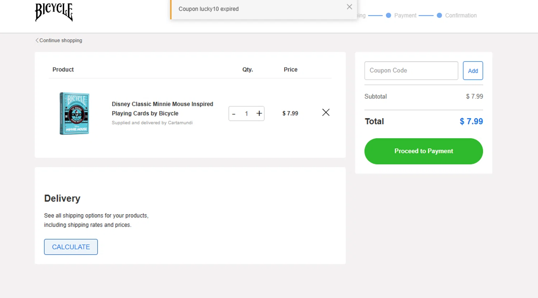This screenshot has height=298, width=538.
Task: Select the Product column header
Action: pos(63,69)
